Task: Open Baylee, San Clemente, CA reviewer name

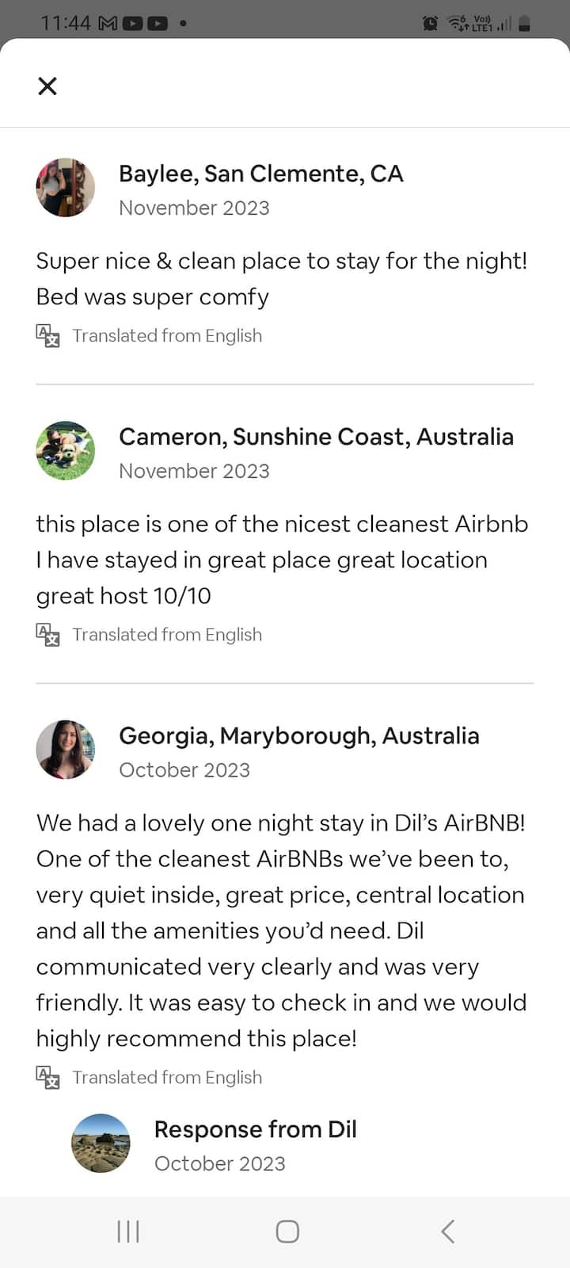Action: click(x=260, y=174)
